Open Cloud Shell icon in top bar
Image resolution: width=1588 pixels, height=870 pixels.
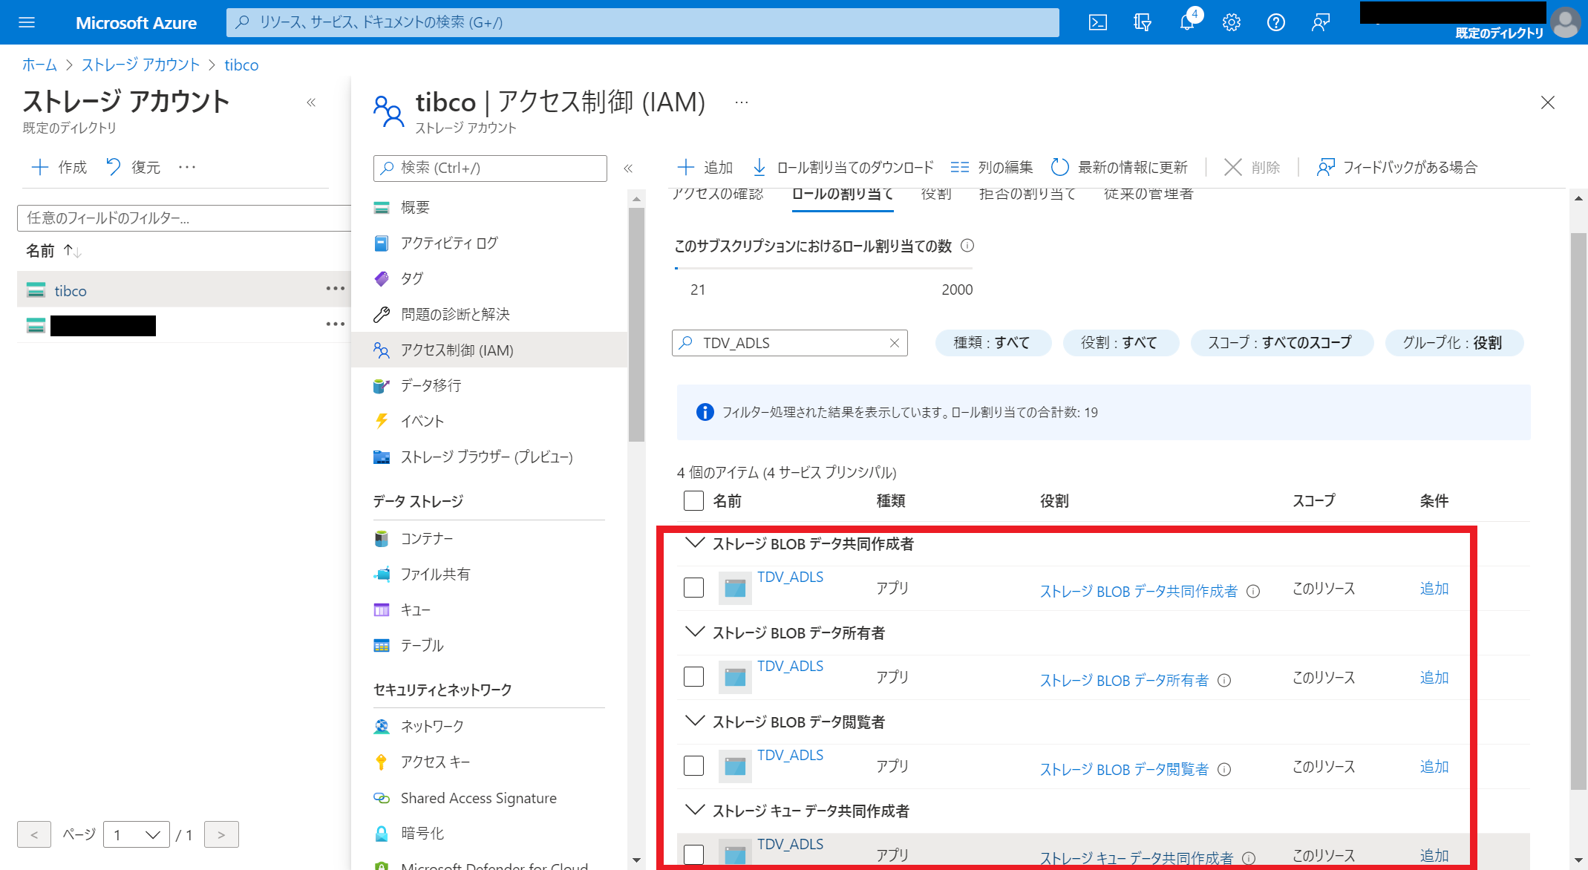point(1097,22)
